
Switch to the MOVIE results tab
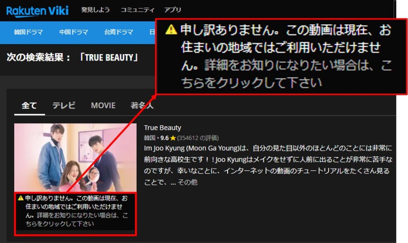(x=103, y=105)
